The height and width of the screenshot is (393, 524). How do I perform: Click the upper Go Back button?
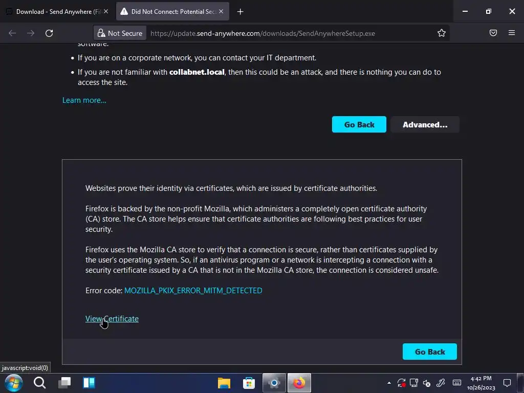[x=359, y=125]
